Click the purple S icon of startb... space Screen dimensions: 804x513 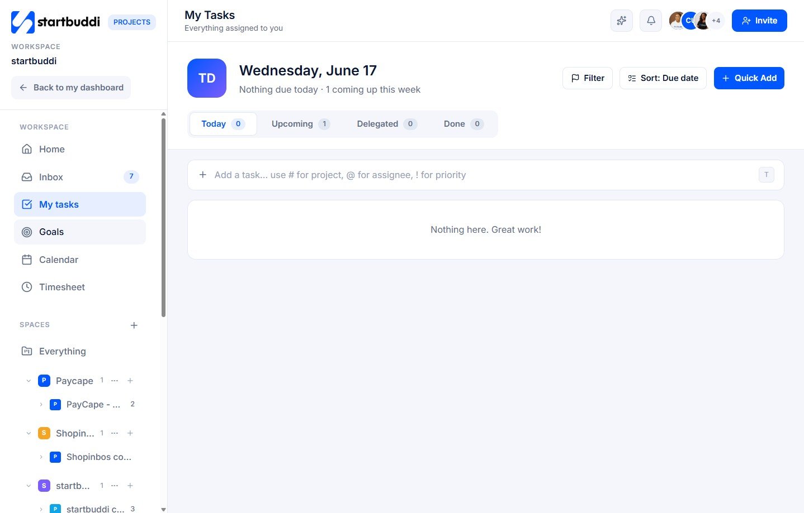pyautogui.click(x=44, y=486)
